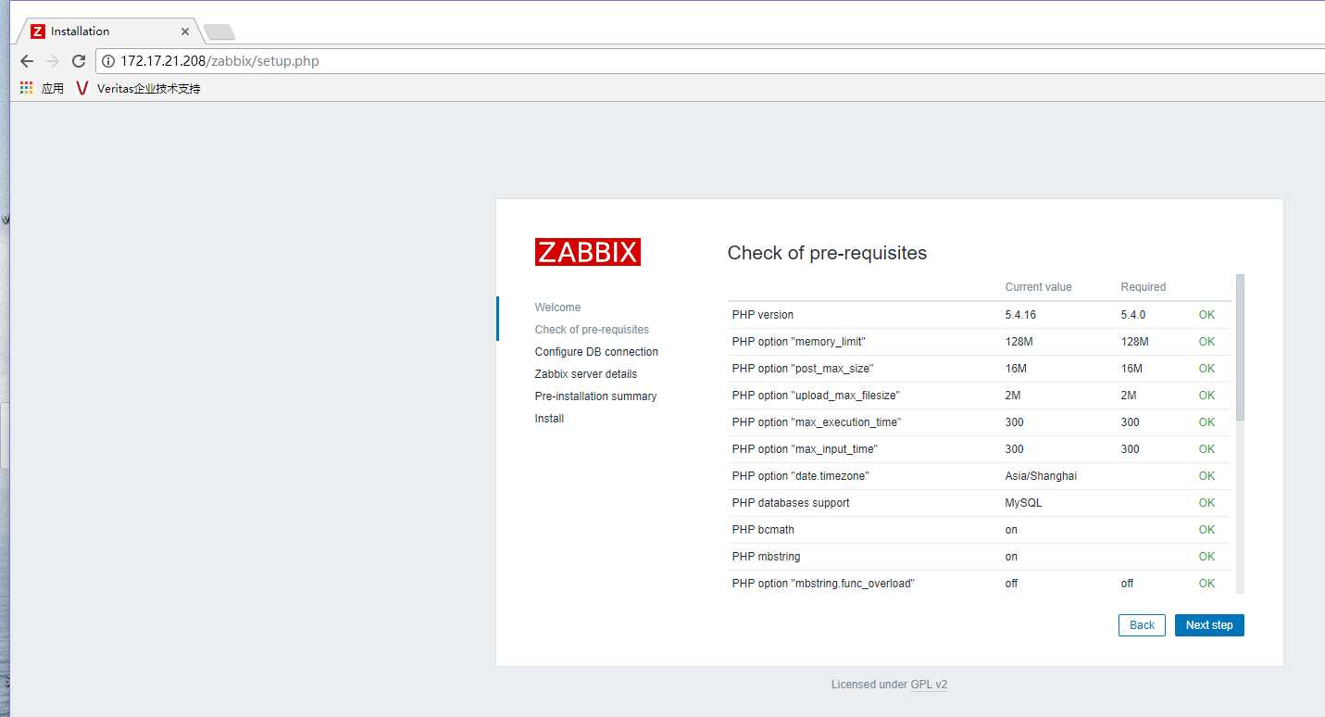Screen dimensions: 1325x717
Task: Click PHP databases support row label
Action: click(x=790, y=503)
